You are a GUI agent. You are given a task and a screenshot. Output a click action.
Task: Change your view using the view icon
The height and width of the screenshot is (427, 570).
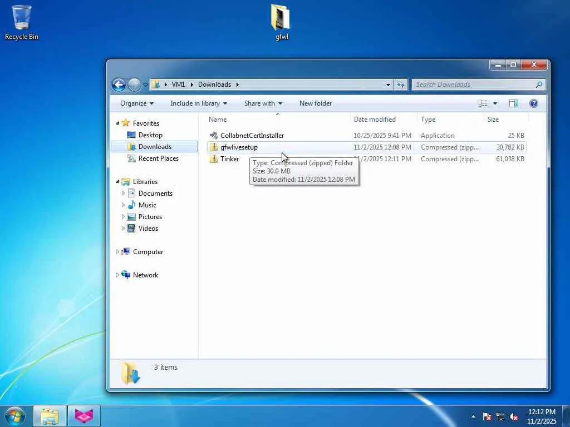click(x=483, y=103)
